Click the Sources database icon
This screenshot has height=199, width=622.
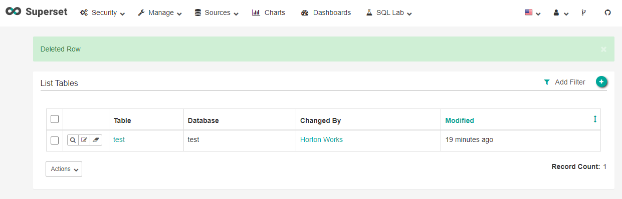coord(198,13)
